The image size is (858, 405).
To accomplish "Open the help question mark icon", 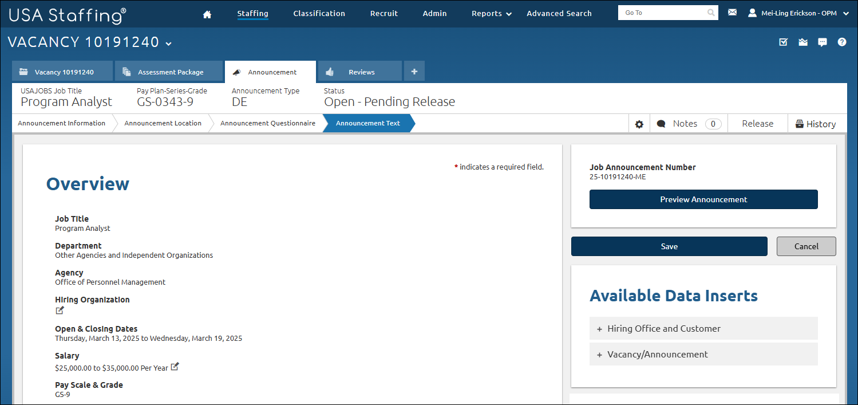I will 842,42.
